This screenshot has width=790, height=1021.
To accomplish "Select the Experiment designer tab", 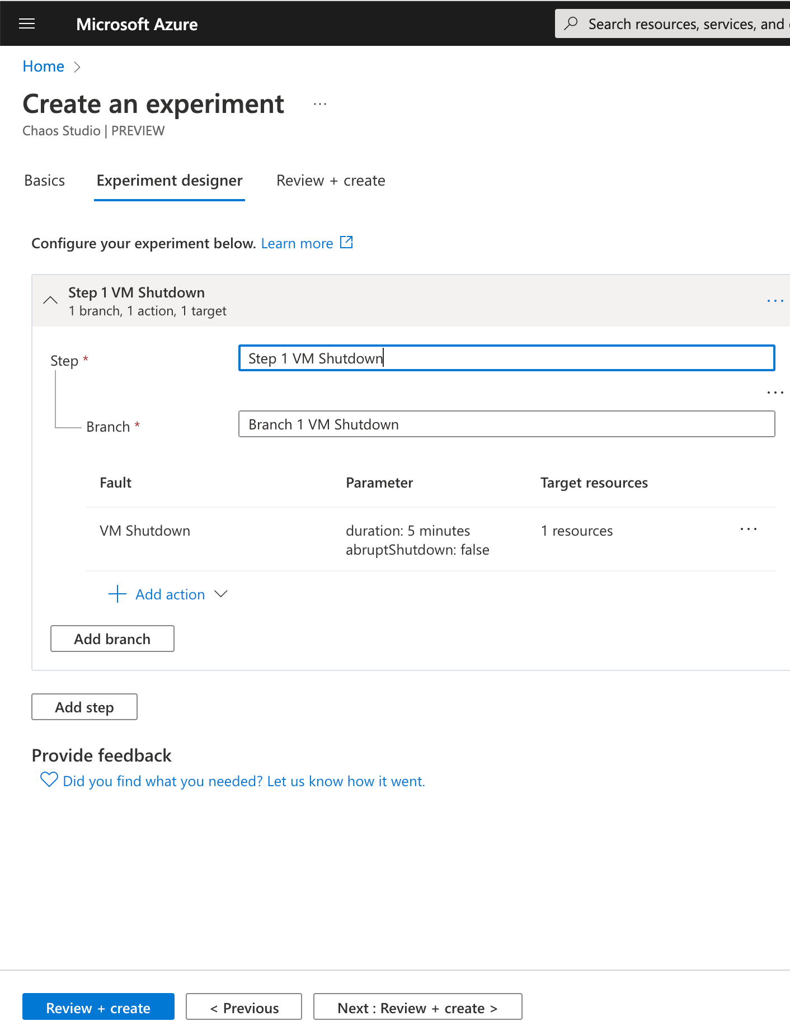I will point(170,181).
